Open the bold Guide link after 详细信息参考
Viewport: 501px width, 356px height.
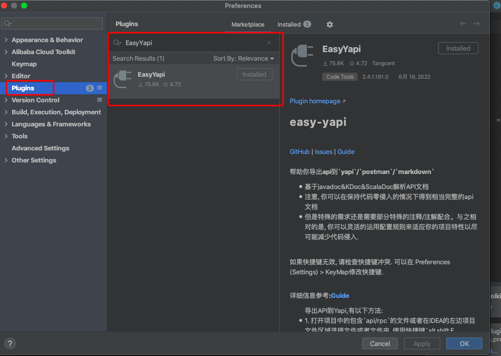(340, 295)
